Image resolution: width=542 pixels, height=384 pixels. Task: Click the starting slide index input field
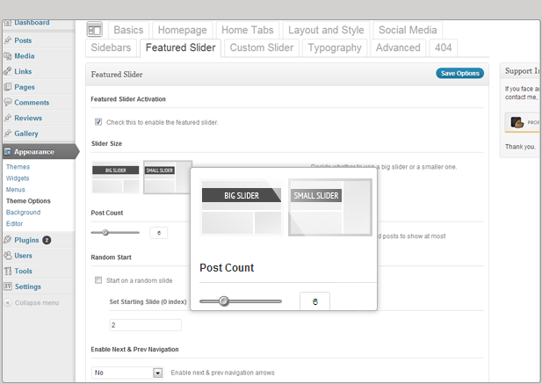(x=145, y=325)
